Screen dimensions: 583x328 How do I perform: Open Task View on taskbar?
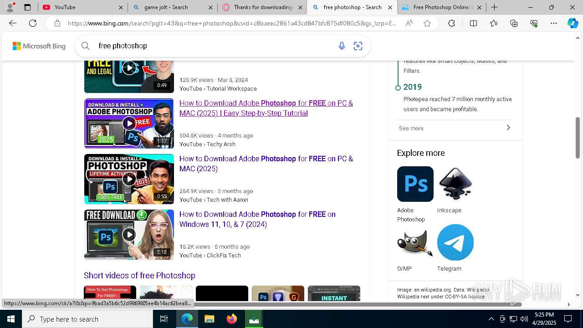point(164,319)
